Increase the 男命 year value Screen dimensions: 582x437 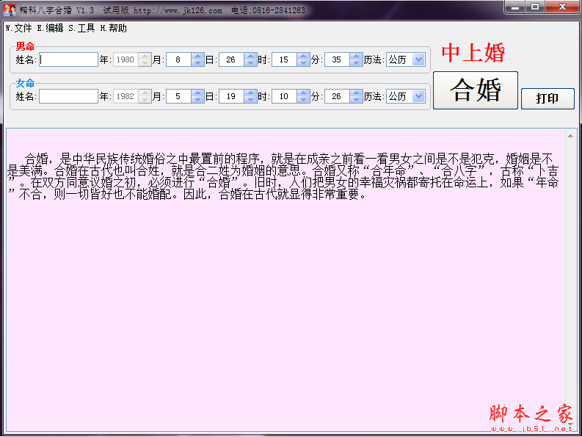click(145, 56)
